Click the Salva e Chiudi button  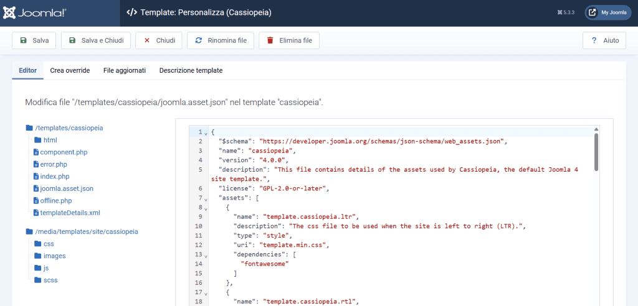tap(95, 40)
